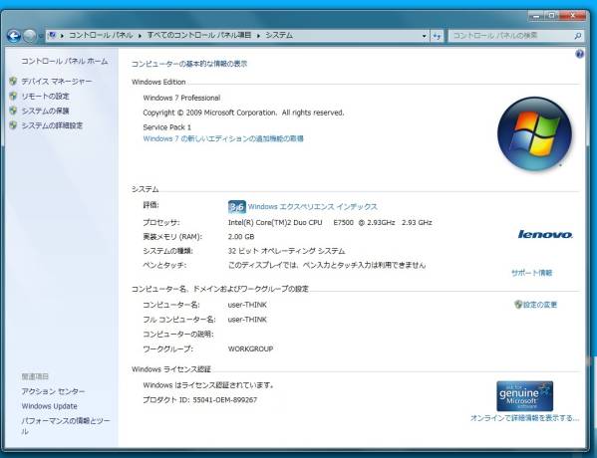Screen dimensions: 597x458
Task: Open help with the blue question mark icon
Action: click(x=579, y=54)
